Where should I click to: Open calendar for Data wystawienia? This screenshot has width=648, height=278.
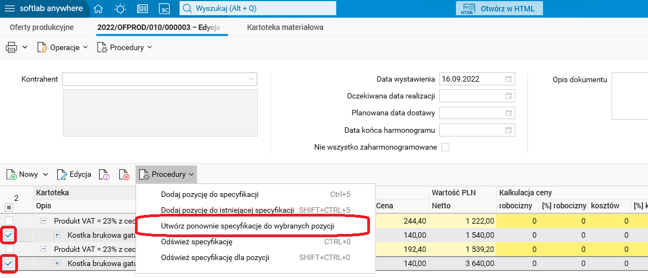click(509, 79)
